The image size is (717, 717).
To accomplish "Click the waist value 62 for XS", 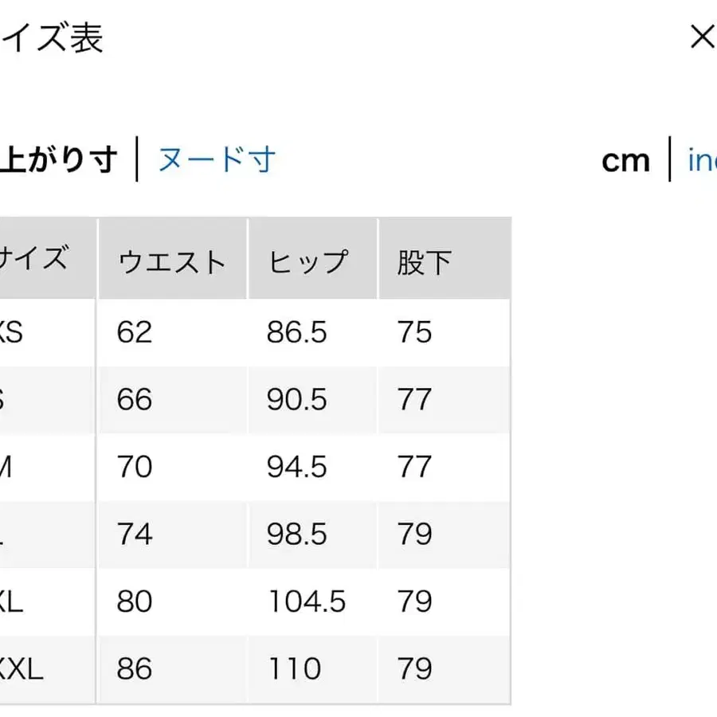I will coord(137,332).
